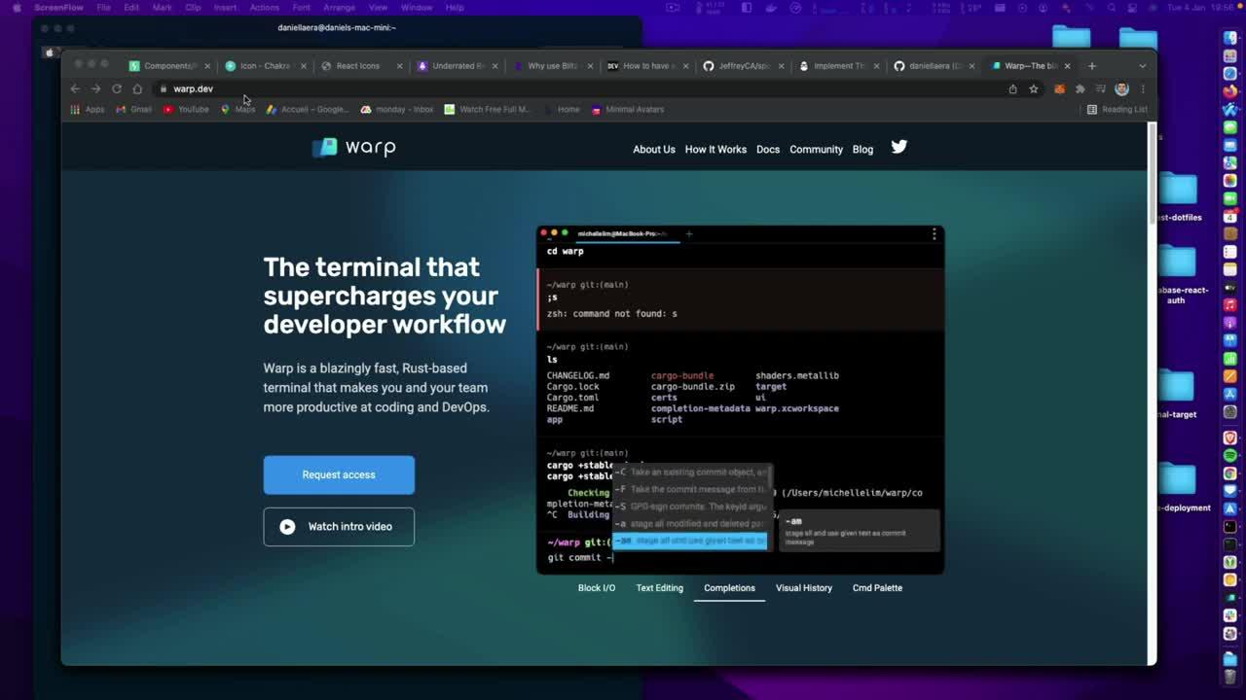Open the terminal window plus tab button
Screen dimensions: 1246x700
pyautogui.click(x=689, y=234)
